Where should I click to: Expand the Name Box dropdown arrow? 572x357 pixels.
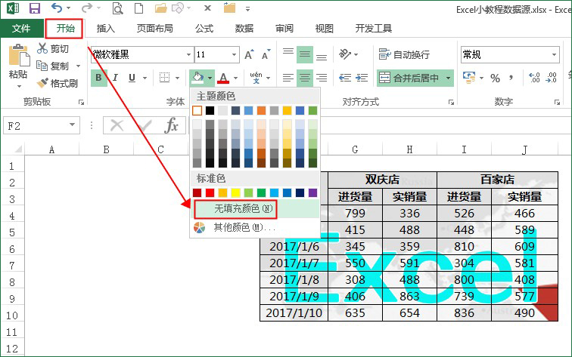pyautogui.click(x=72, y=125)
